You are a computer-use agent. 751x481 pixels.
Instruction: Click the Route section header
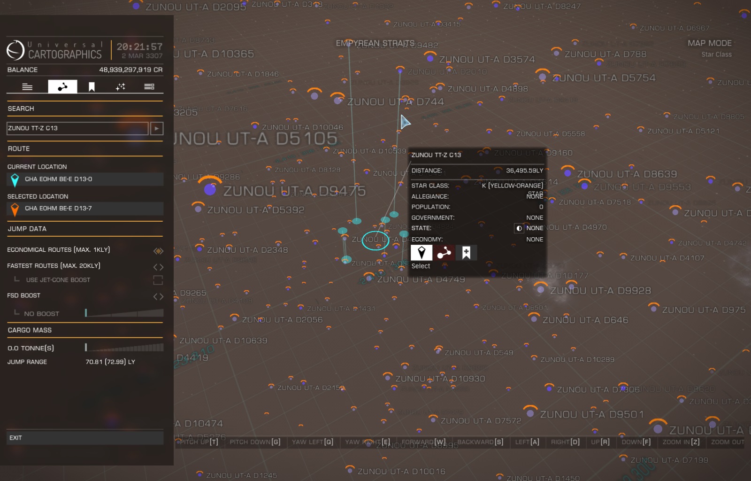(x=19, y=148)
